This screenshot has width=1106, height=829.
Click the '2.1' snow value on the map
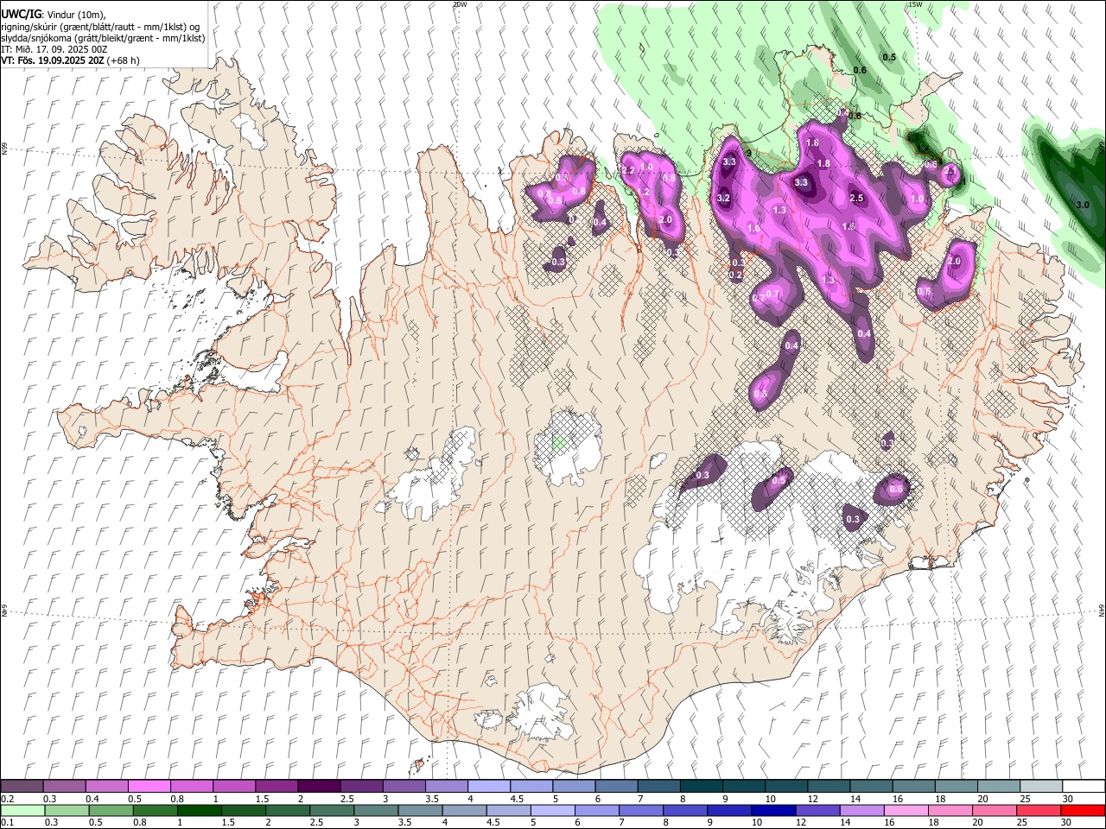(x=951, y=172)
